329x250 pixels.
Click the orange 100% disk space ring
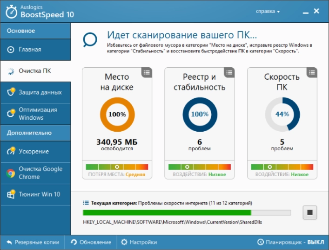point(117,115)
